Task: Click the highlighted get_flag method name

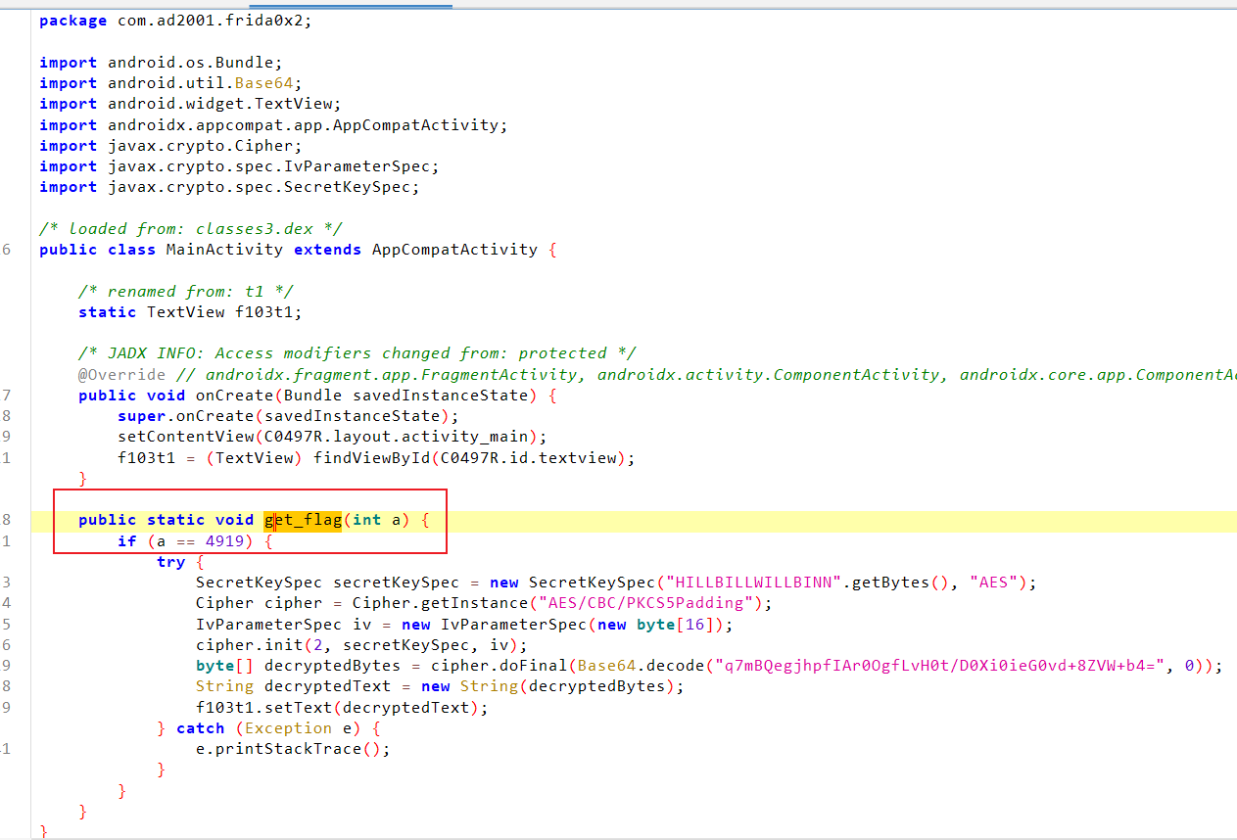Action: tap(303, 520)
